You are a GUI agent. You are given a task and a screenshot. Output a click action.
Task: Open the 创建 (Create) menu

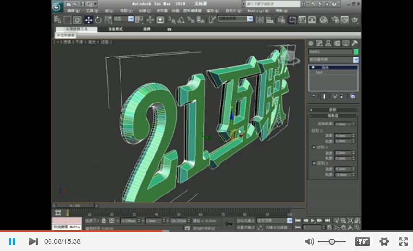click(x=145, y=11)
